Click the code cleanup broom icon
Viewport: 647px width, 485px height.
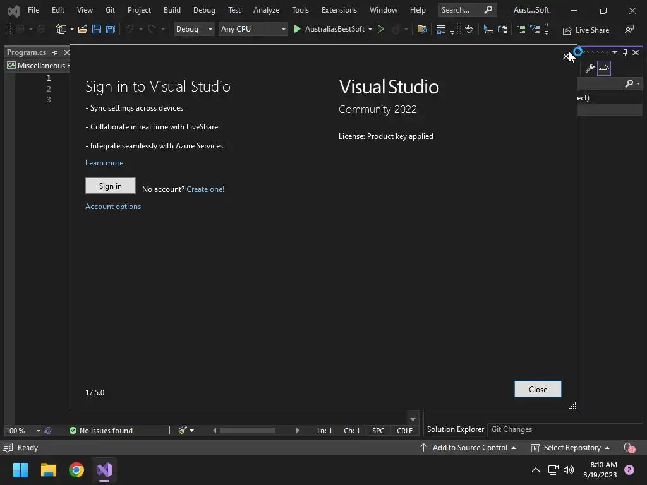(x=183, y=430)
